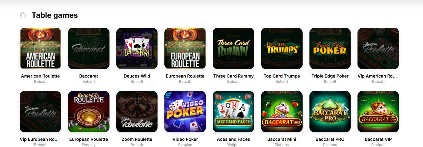
Task: Open the Triple Edge Poker thumbnail
Action: (x=330, y=48)
